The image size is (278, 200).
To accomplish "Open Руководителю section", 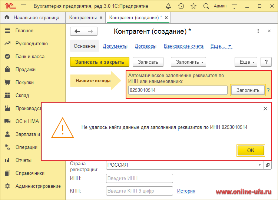I will [32, 43].
